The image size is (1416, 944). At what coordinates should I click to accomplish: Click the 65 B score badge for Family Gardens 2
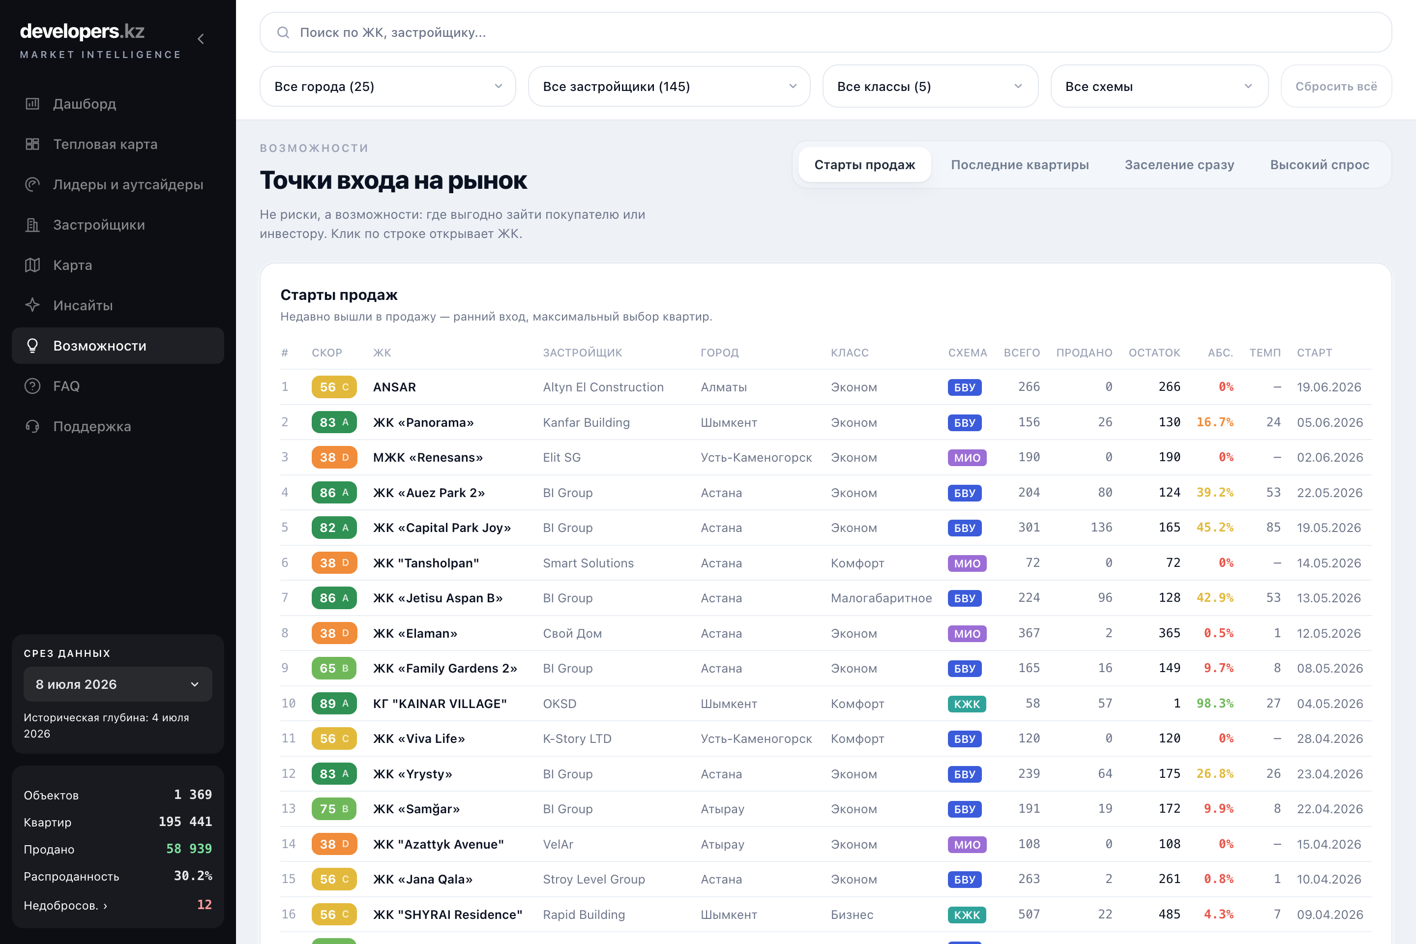click(334, 668)
